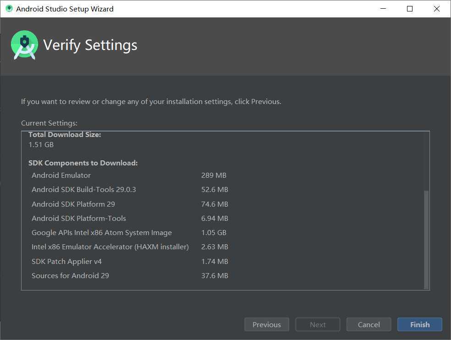
Task: Click the settings list vertical scrollbar
Action: coord(426,239)
